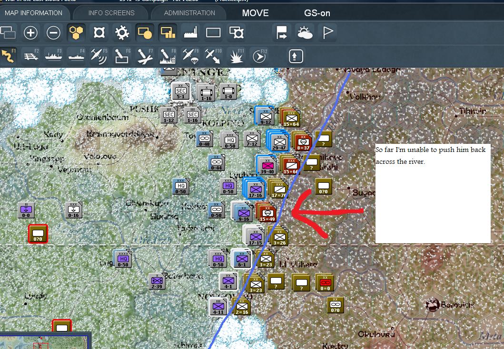Select the 2-39 purple unit counter
This screenshot has height=349, width=504.
157,281
